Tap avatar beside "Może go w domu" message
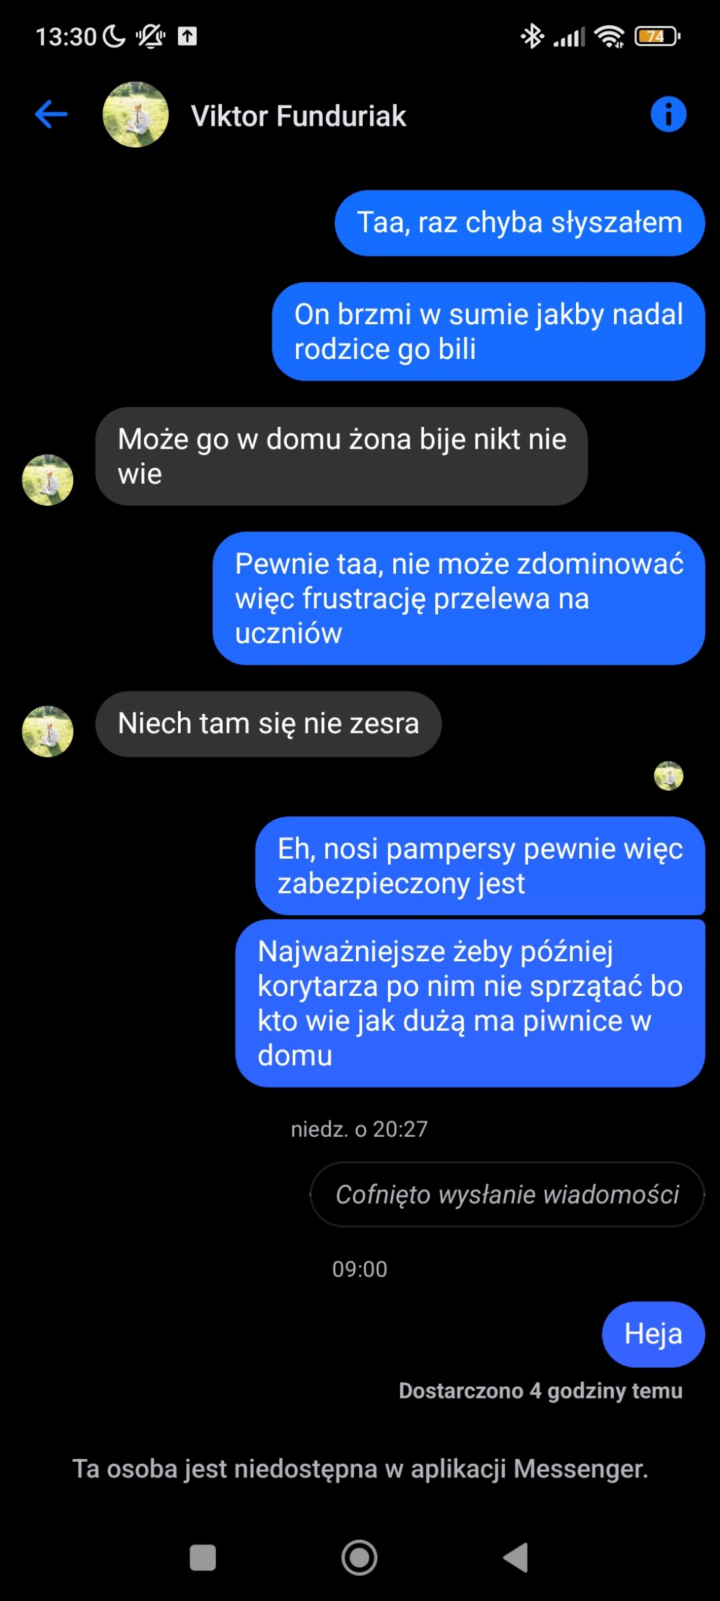720x1601 pixels. pos(48,480)
